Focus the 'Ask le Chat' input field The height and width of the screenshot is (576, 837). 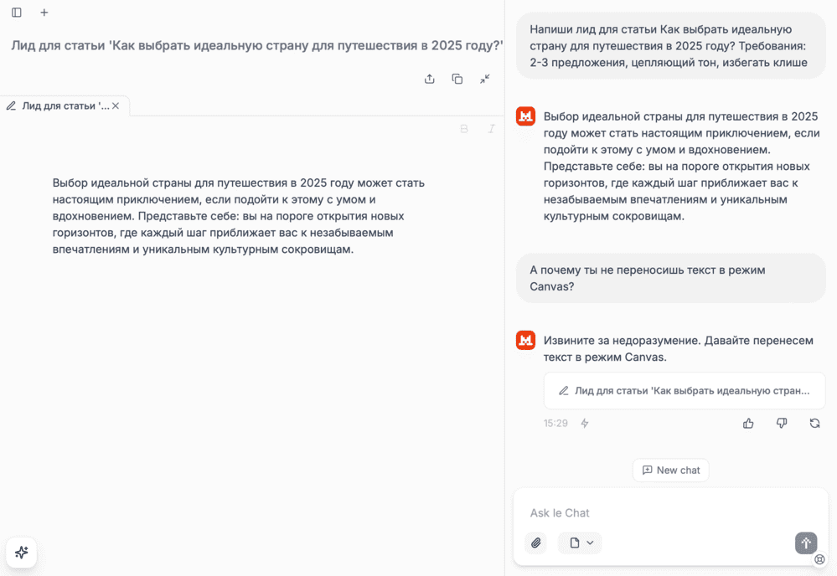coord(654,512)
